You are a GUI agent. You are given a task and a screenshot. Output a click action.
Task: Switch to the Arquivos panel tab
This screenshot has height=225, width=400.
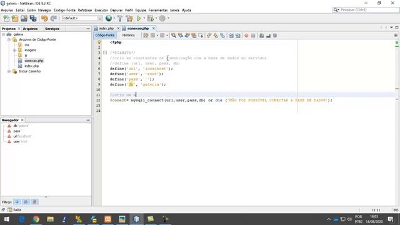pyautogui.click(x=30, y=29)
